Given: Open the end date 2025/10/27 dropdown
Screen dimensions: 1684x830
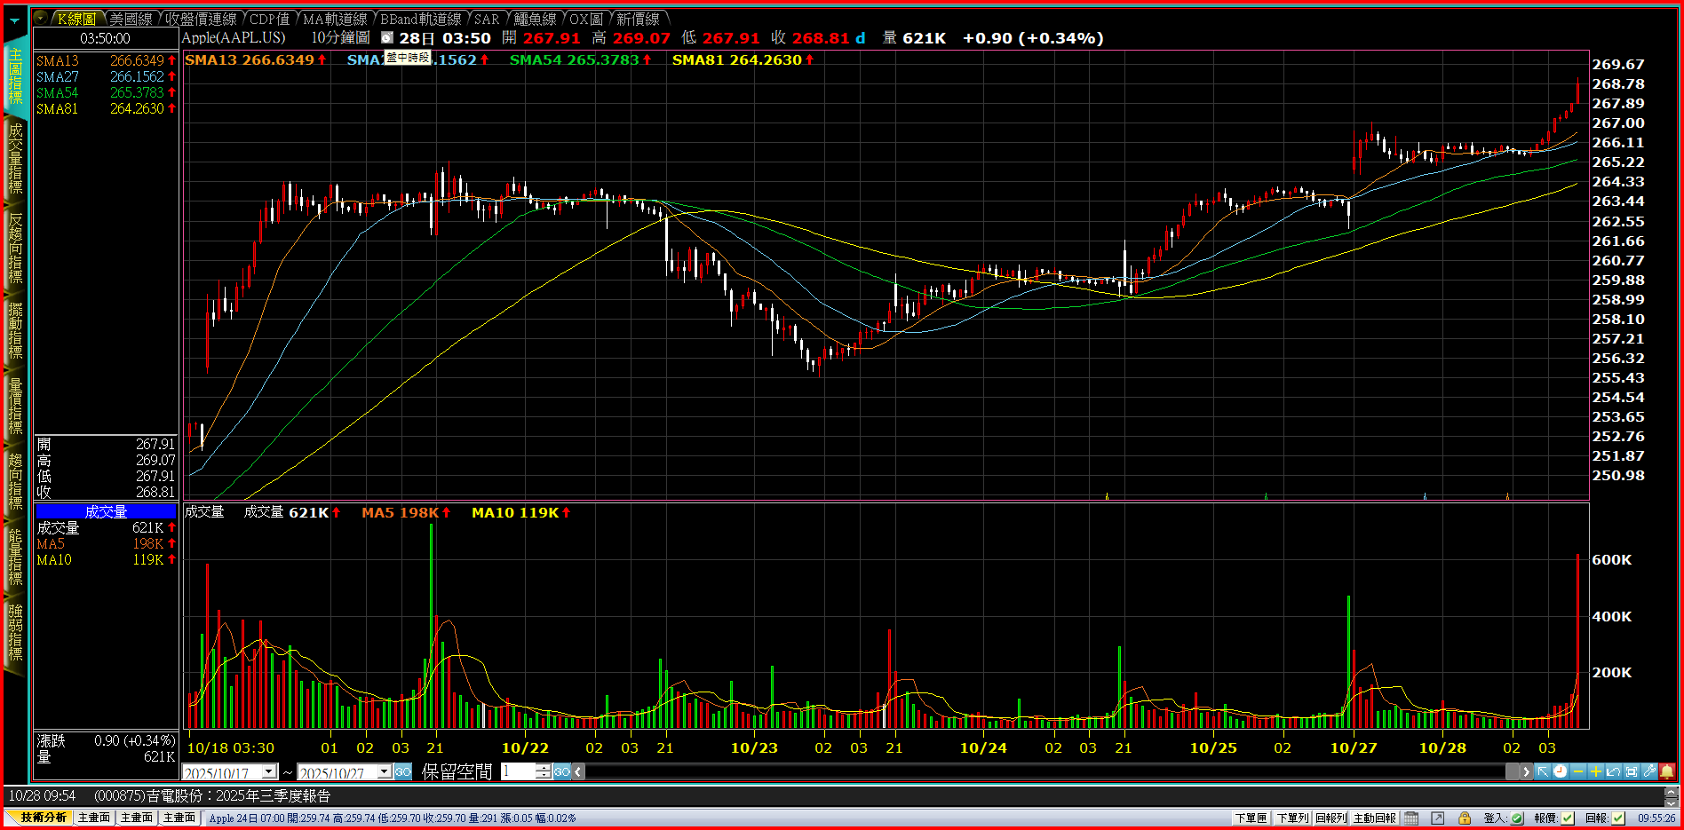Looking at the screenshot, I should point(384,772).
